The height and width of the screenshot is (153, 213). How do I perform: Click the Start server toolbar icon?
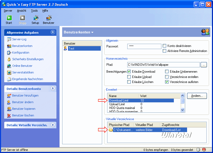pos(9,18)
